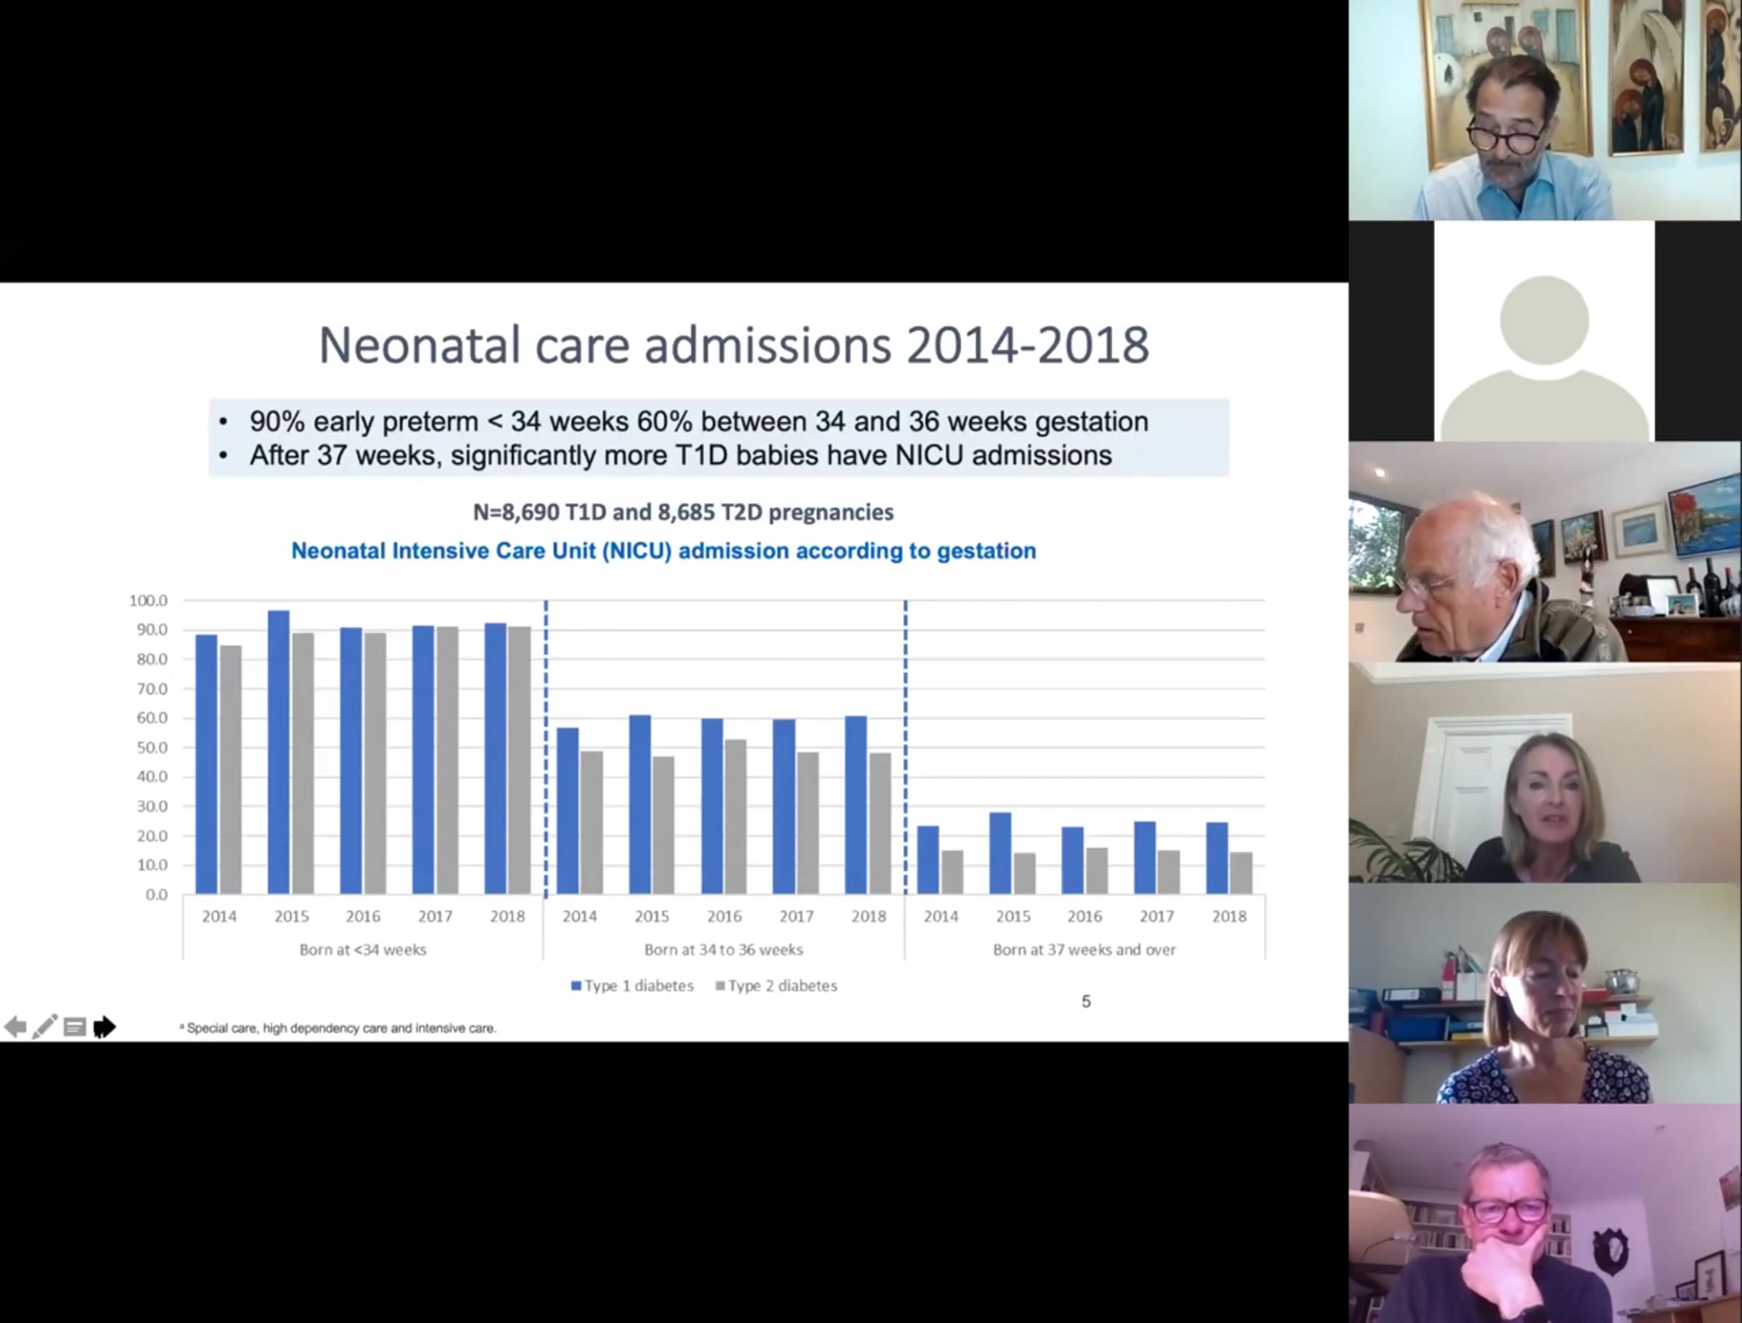Click the Born at 37 weeks and over label
This screenshot has width=1742, height=1323.
(1084, 950)
